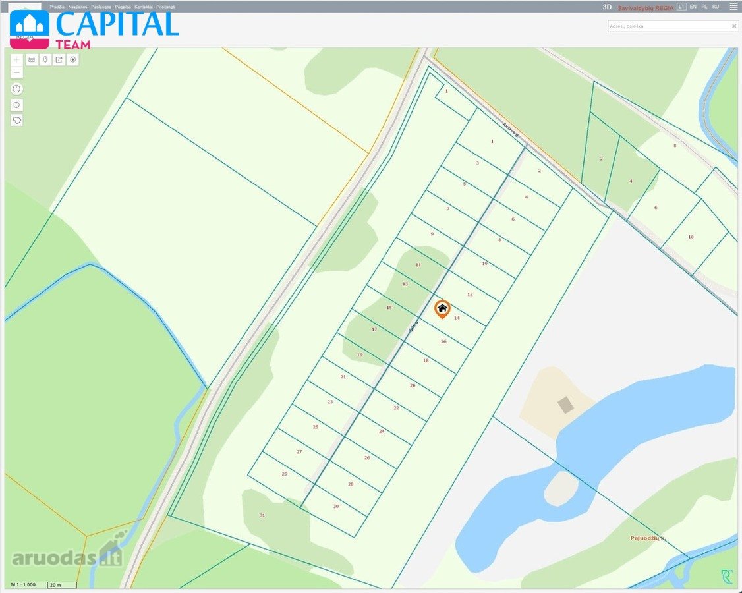Click the Aušros g. street label

click(511, 130)
